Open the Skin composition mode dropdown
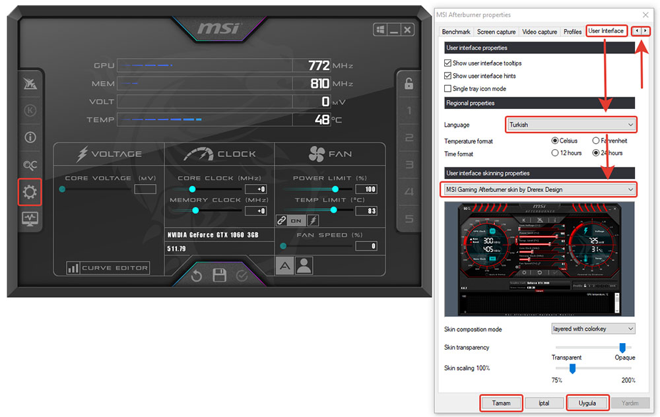660x417 pixels. pyautogui.click(x=593, y=329)
